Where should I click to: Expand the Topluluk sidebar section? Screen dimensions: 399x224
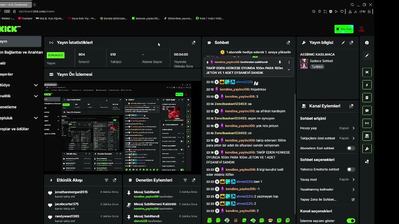(x=36, y=118)
